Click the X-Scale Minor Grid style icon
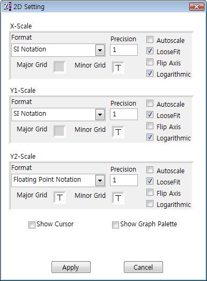The height and width of the screenshot is (281, 207). coord(118,68)
